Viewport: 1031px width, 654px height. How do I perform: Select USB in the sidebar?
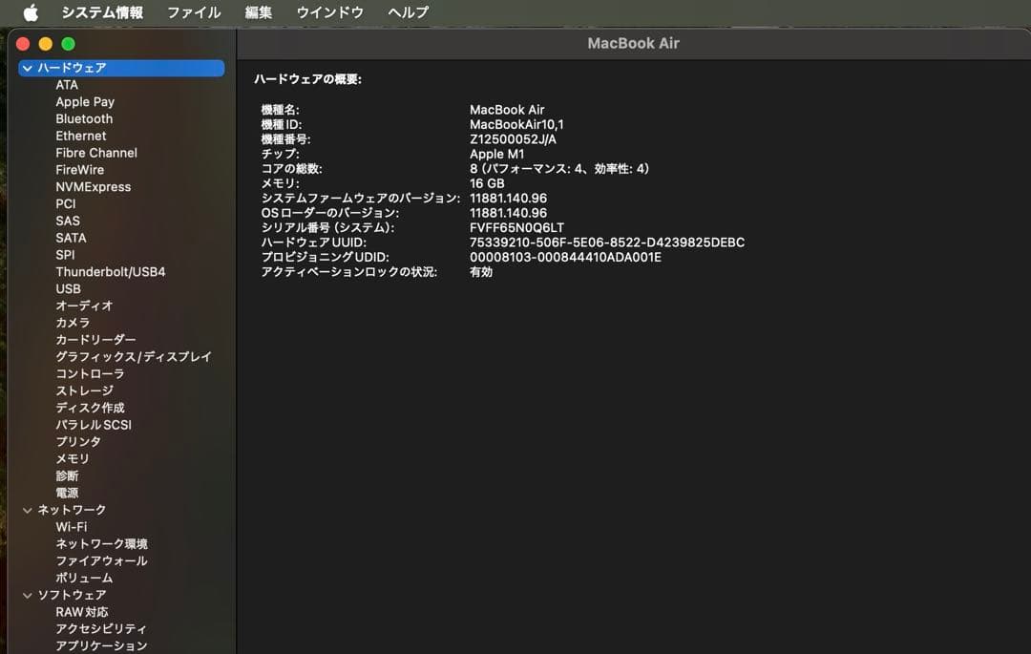click(x=68, y=288)
